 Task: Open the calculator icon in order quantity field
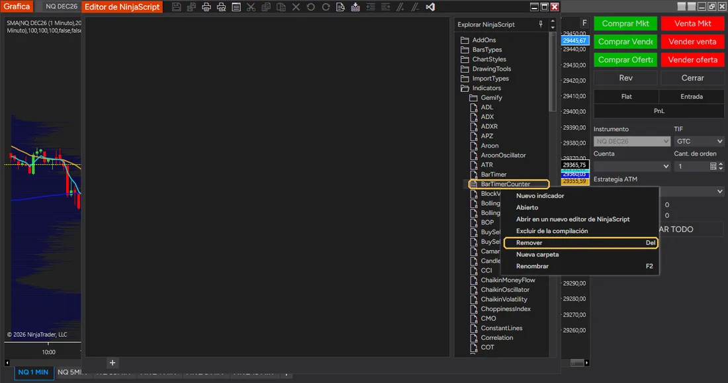pos(713,166)
